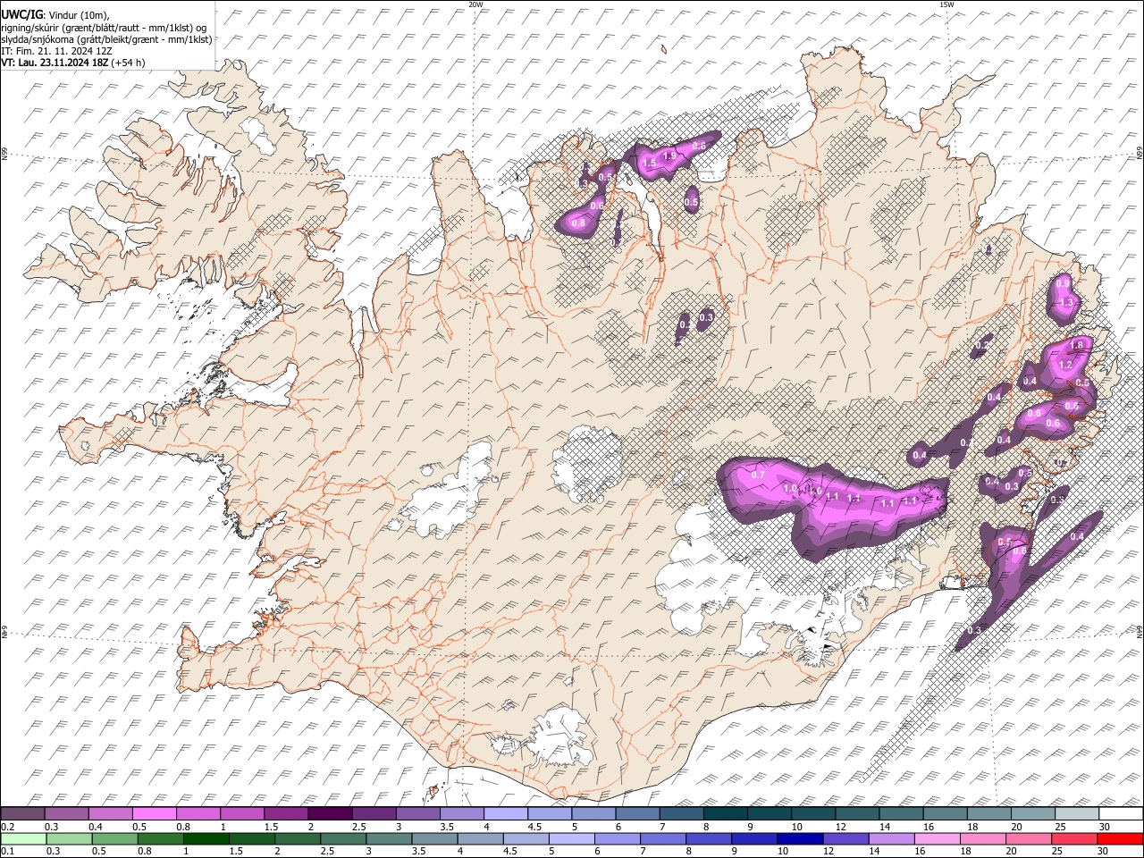Pick the red-pink 25 swatch in the rain legend
Screen dimensions: 1144x858
1073,838
